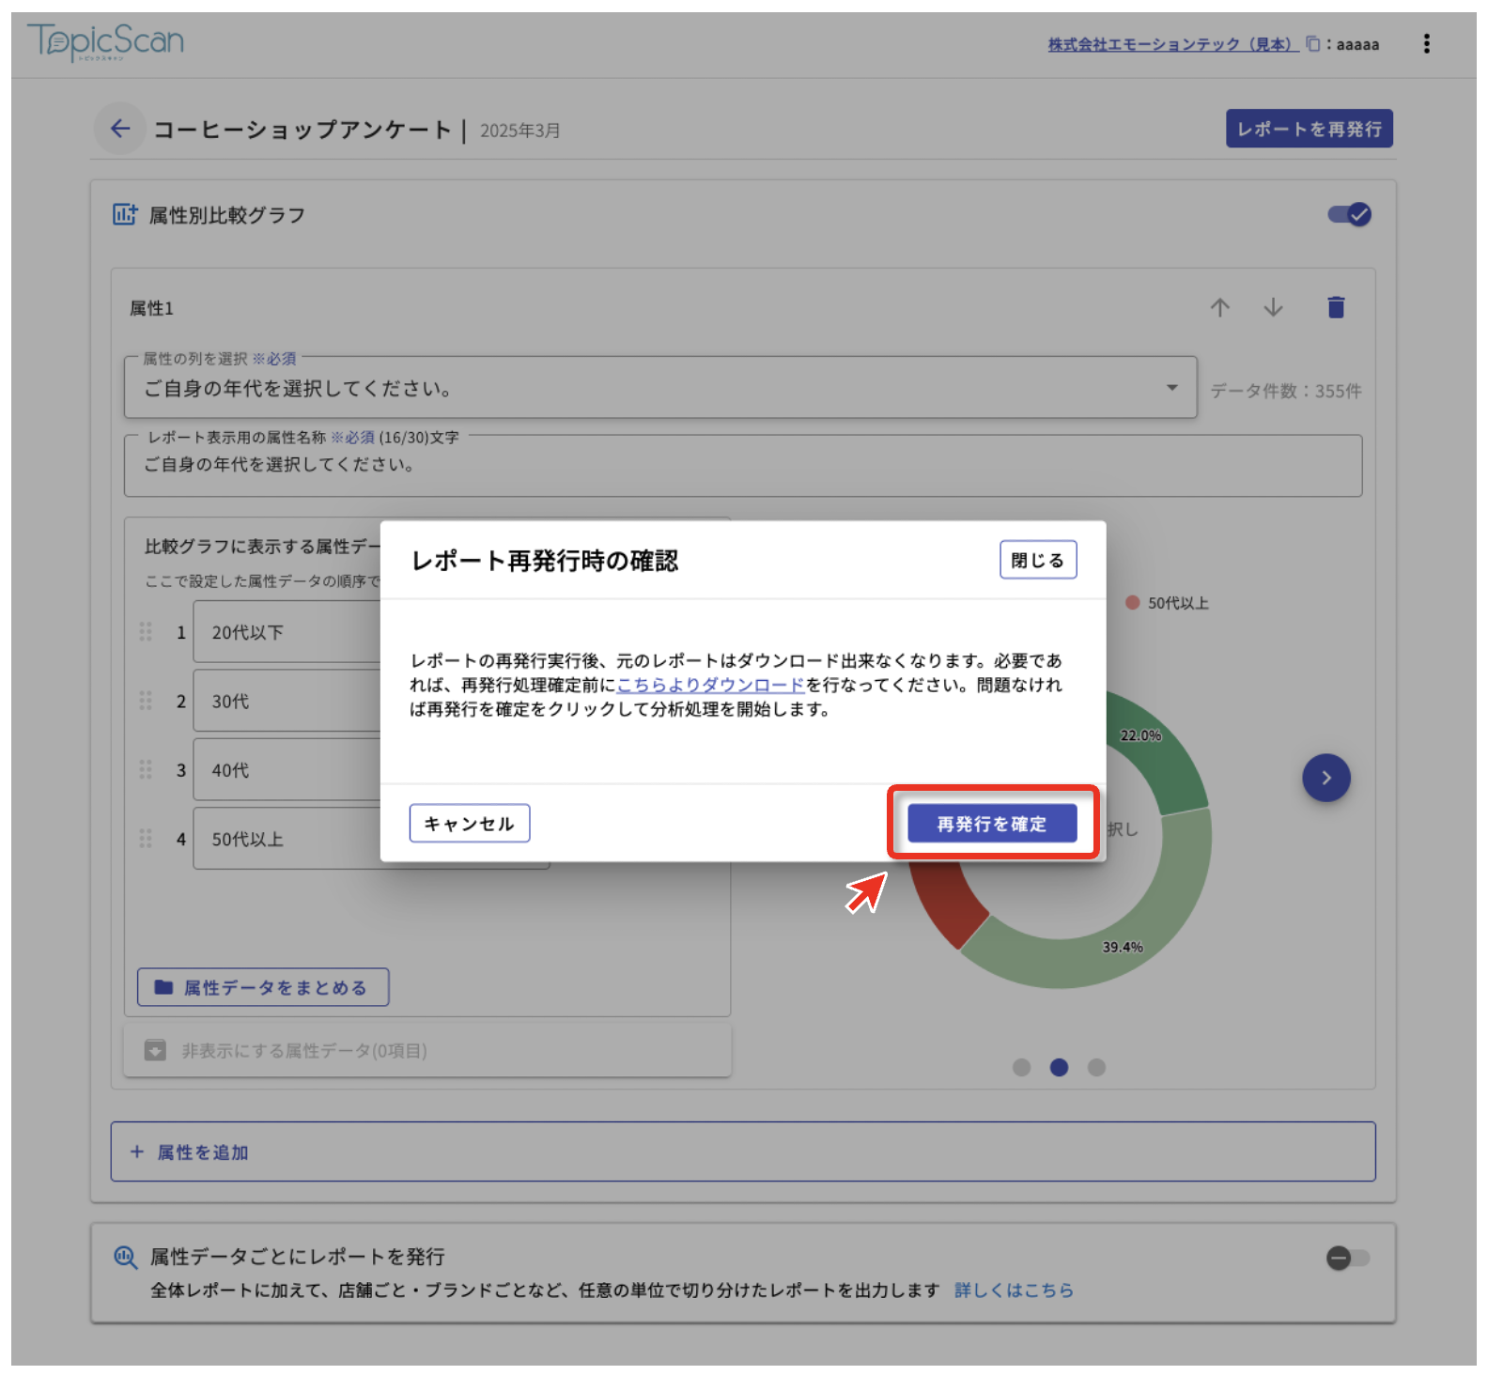This screenshot has height=1375, width=1488.
Task: Open the three-dot menu in the header
Action: (x=1426, y=44)
